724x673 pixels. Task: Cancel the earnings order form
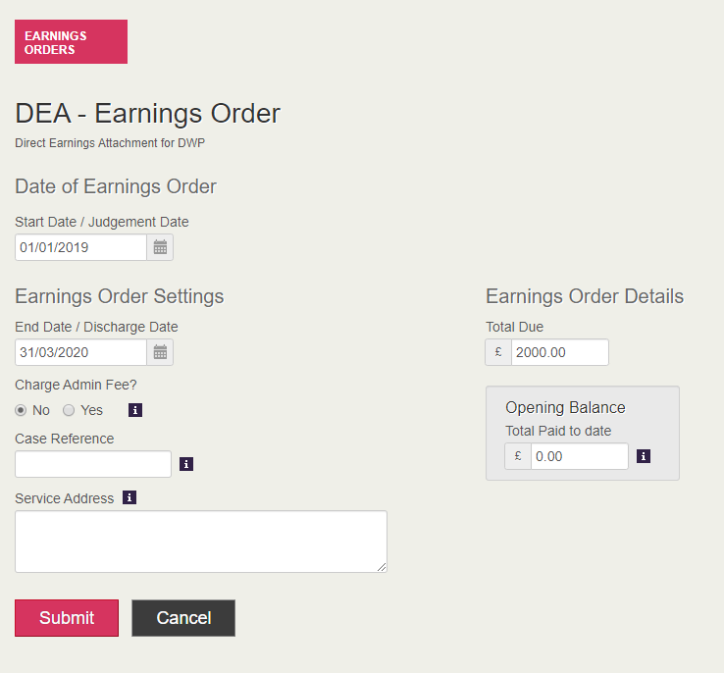point(183,618)
